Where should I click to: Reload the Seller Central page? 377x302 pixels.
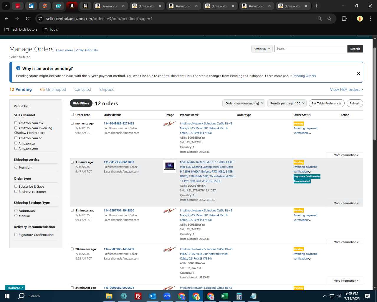[28, 19]
